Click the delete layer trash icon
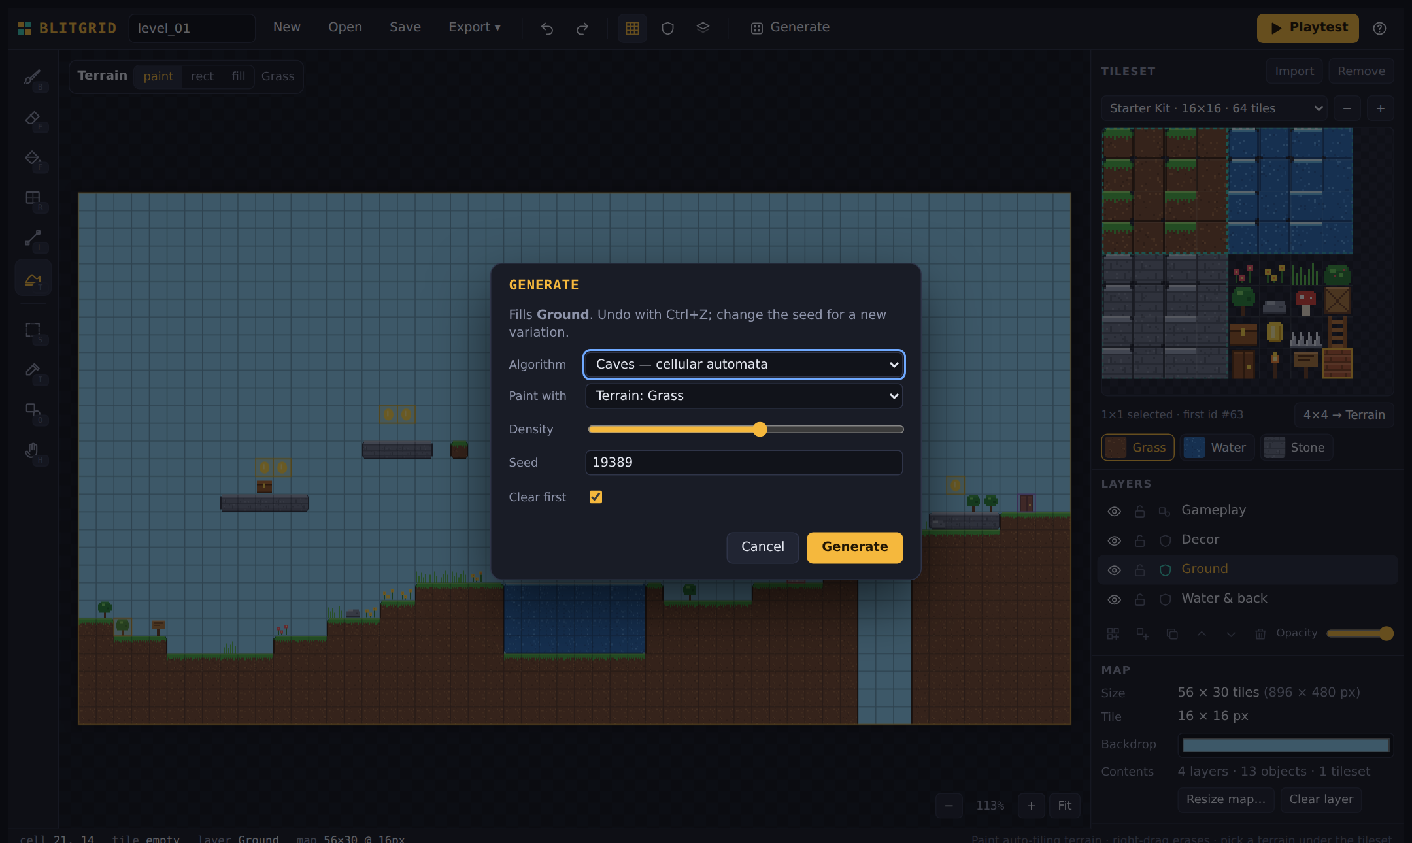This screenshot has height=843, width=1412. pos(1260,634)
